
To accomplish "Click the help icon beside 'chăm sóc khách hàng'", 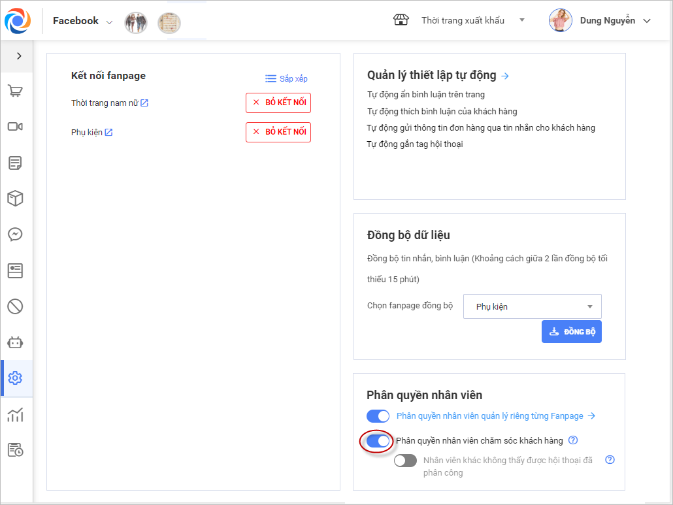I will (573, 440).
